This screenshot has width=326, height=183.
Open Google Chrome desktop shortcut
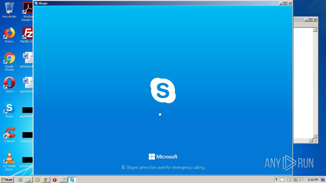pos(9,62)
